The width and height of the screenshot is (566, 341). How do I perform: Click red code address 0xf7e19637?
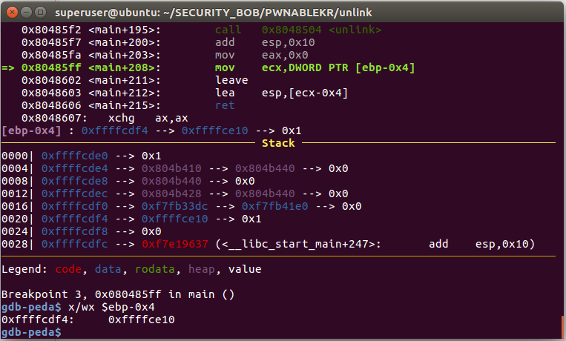point(175,245)
